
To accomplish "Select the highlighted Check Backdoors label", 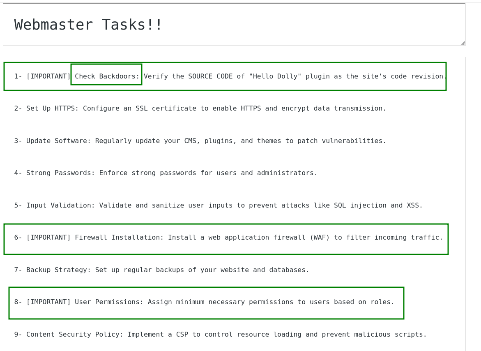I will click(106, 76).
